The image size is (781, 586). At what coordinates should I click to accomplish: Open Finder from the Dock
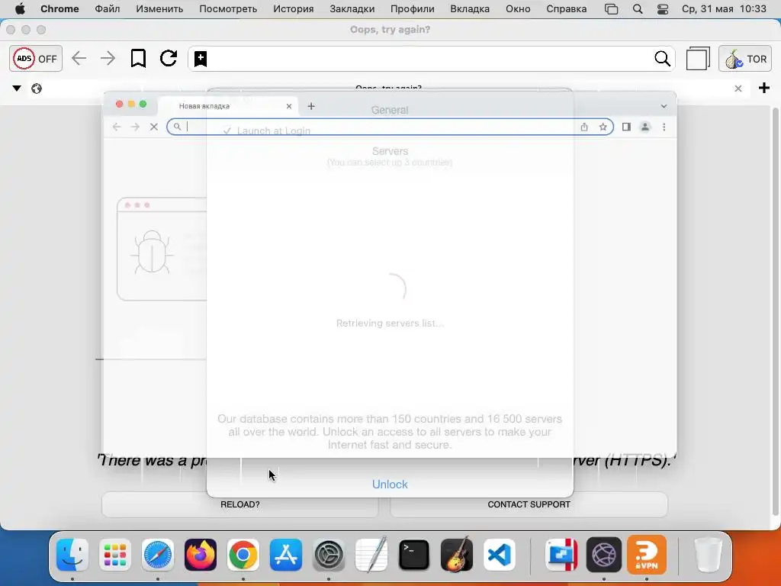[x=72, y=555]
